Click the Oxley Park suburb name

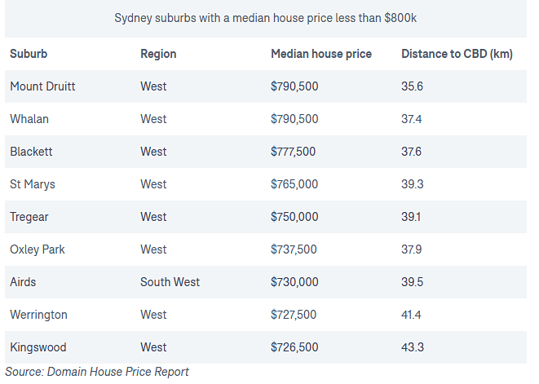38,249
